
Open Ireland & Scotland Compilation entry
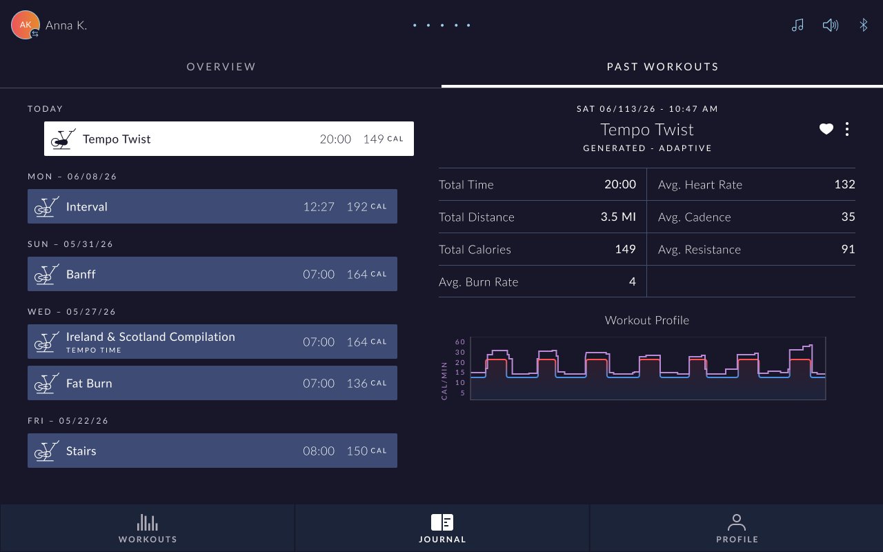pos(212,342)
